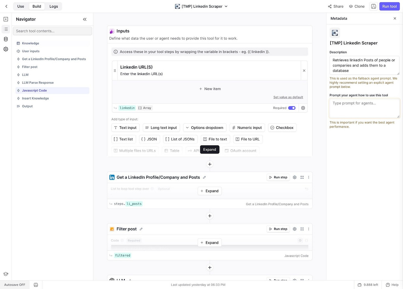Select the navigator list icon in left sidebar
The height and width of the screenshot is (289, 403).
click(6, 29)
